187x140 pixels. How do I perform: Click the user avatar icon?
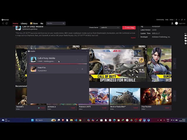click(x=176, y=23)
